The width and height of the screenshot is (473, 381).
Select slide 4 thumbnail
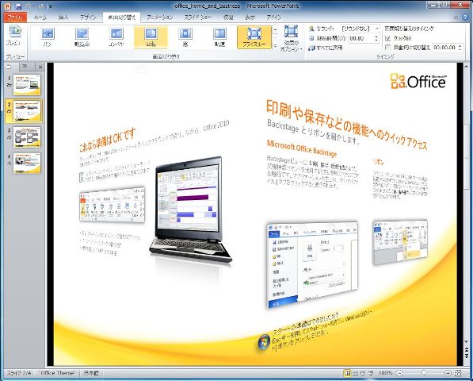tap(27, 164)
